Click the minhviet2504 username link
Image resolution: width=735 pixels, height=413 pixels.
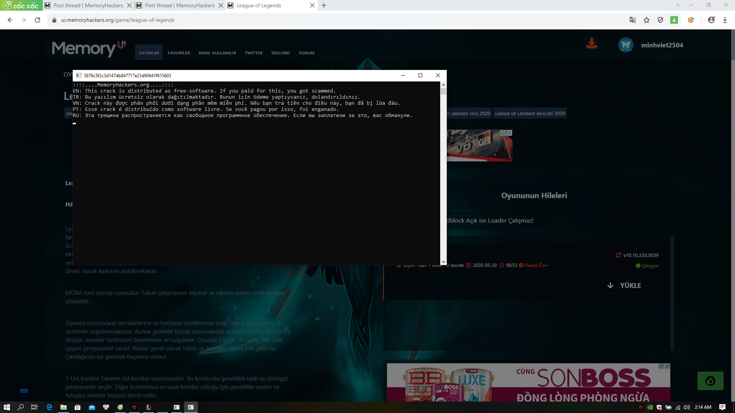(x=662, y=45)
